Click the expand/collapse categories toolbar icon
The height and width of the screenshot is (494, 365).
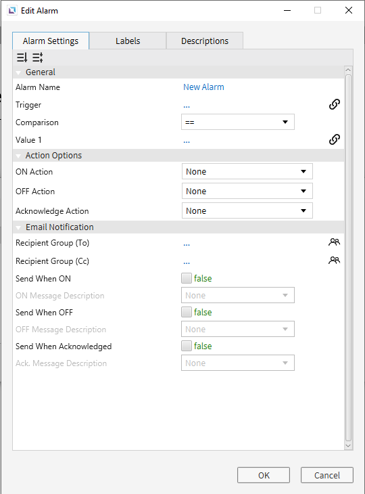(37, 58)
